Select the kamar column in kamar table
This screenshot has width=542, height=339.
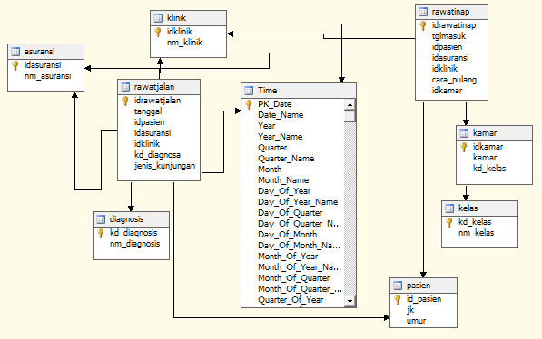(x=485, y=158)
